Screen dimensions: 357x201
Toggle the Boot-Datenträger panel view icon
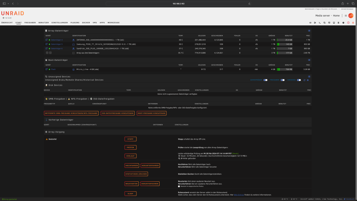pyautogui.click(x=309, y=60)
